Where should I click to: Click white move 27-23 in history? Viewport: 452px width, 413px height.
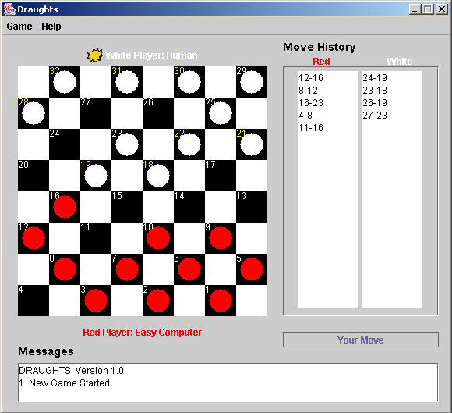375,116
